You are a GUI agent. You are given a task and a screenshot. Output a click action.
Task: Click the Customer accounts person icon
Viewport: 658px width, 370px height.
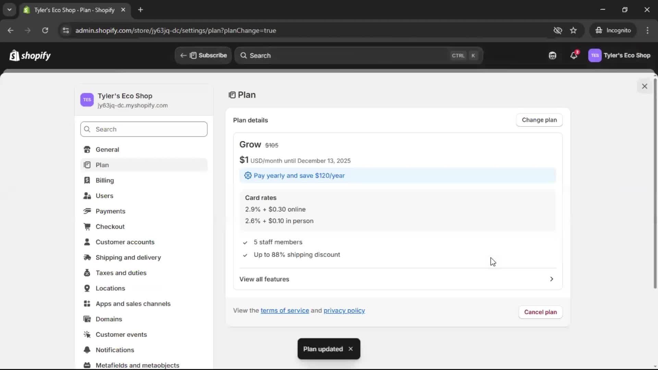(87, 242)
